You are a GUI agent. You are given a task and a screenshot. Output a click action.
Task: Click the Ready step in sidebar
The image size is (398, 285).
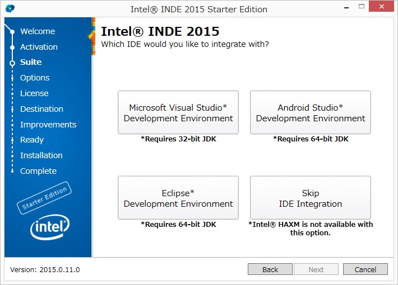click(x=32, y=140)
